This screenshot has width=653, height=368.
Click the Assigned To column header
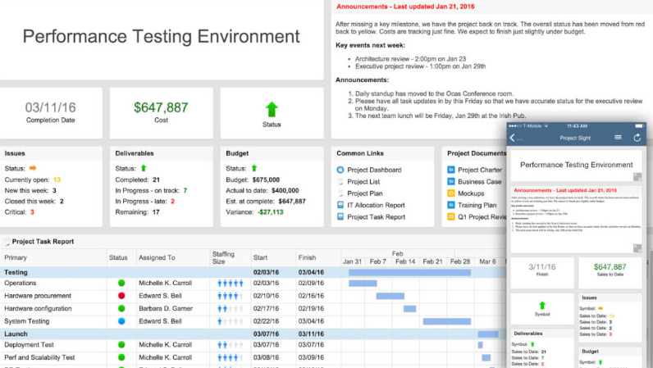click(156, 257)
